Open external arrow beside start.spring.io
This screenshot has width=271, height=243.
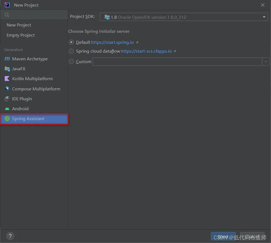137,42
